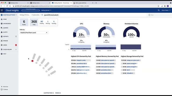Open the netapp-acc-astra-contr... pod link
The width and height of the screenshot is (172, 96).
pyautogui.click(x=134, y=60)
